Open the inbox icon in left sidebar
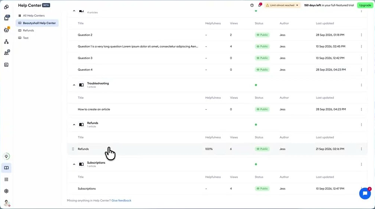 point(6,18)
